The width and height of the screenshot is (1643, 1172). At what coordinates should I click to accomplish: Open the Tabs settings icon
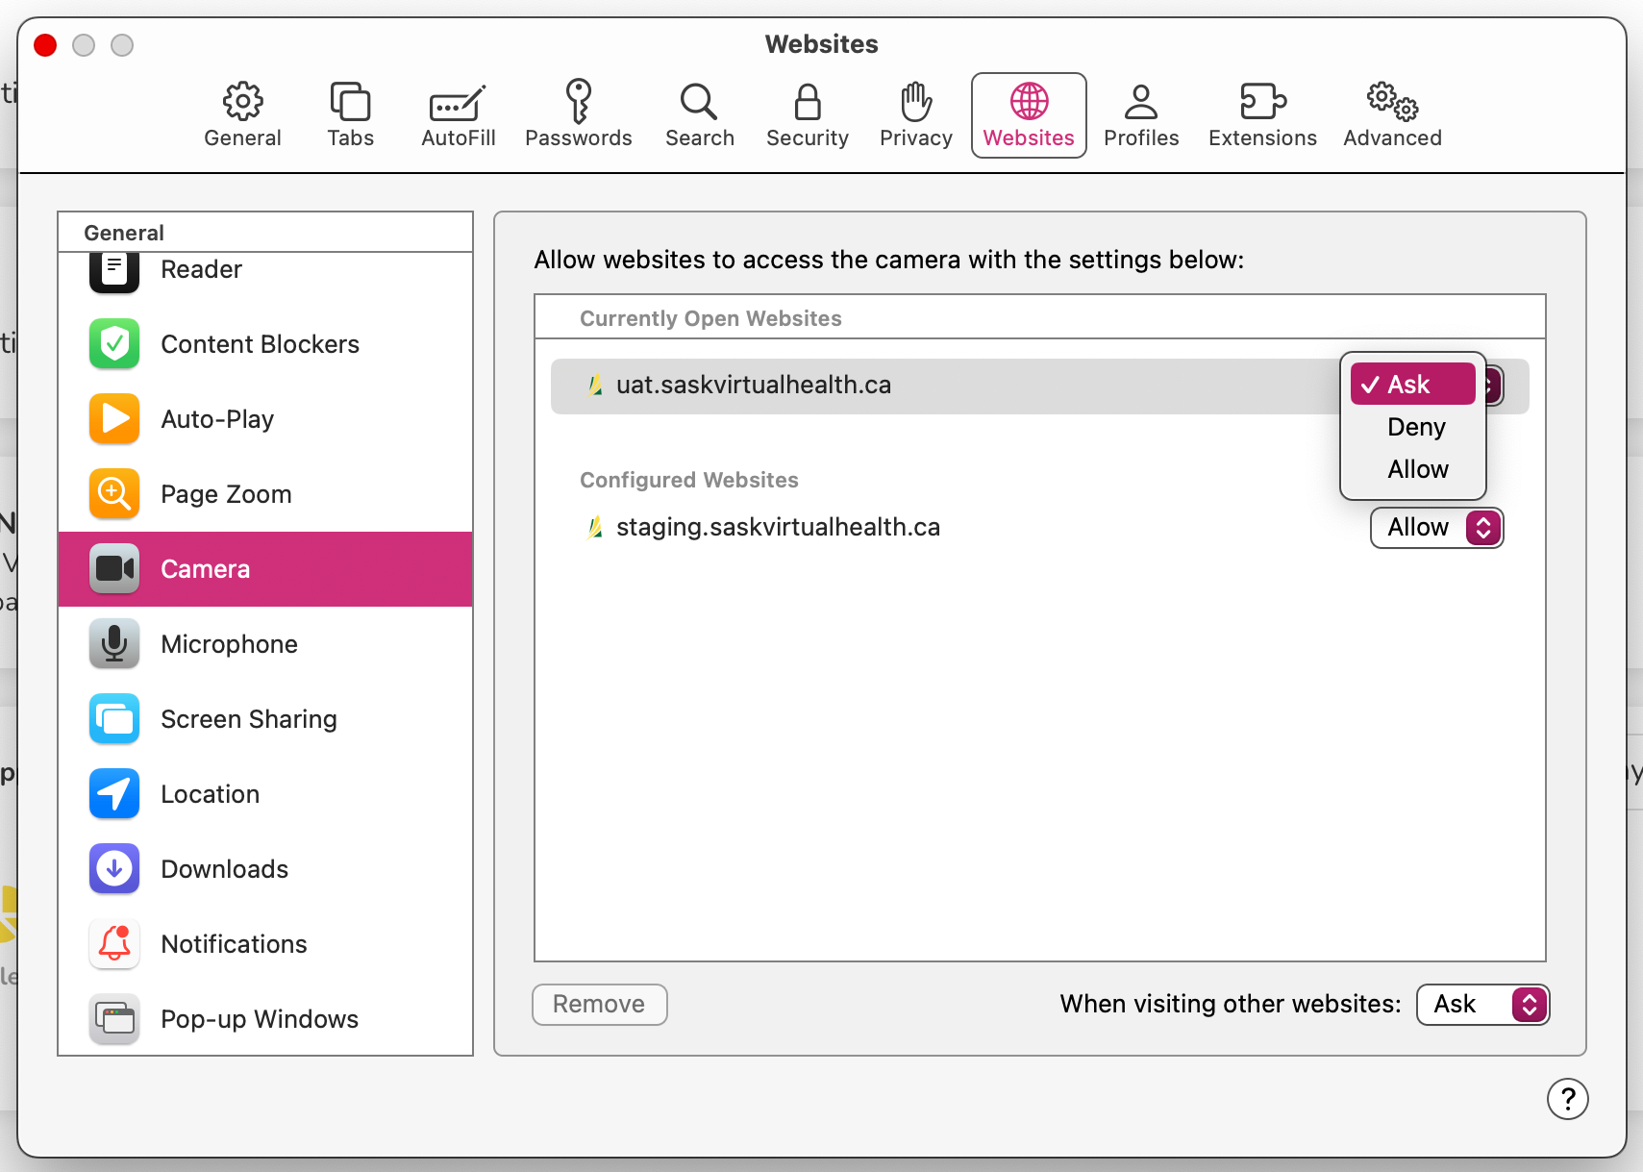pyautogui.click(x=350, y=101)
